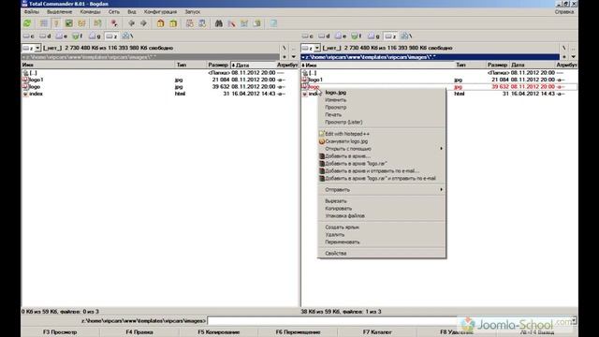Screen dimensions: 599x337
Task: Choose 'Вырезать' in context menu
Action: (382, 201)
